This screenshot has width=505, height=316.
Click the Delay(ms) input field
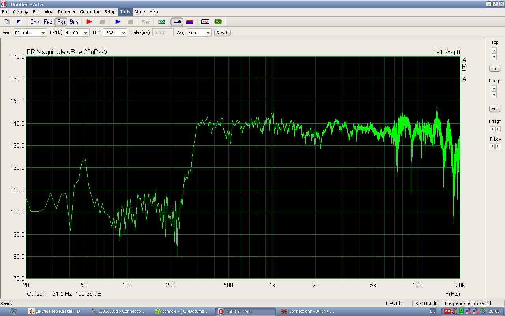(x=163, y=33)
